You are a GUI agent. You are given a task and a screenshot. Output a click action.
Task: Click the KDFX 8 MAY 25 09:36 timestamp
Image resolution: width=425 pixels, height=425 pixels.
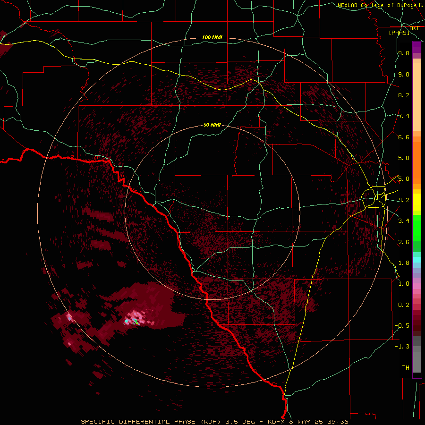pyautogui.click(x=308, y=422)
